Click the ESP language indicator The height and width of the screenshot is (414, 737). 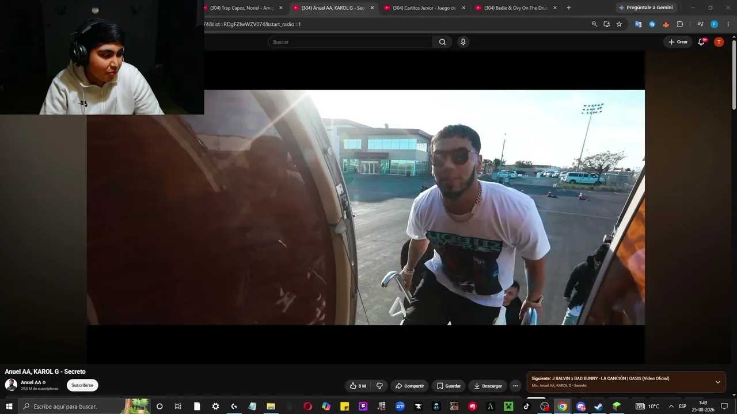(683, 407)
